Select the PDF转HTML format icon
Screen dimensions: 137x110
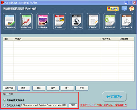tap(76, 21)
